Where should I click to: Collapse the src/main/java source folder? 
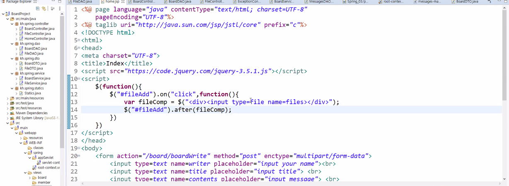click(x=8, y=19)
